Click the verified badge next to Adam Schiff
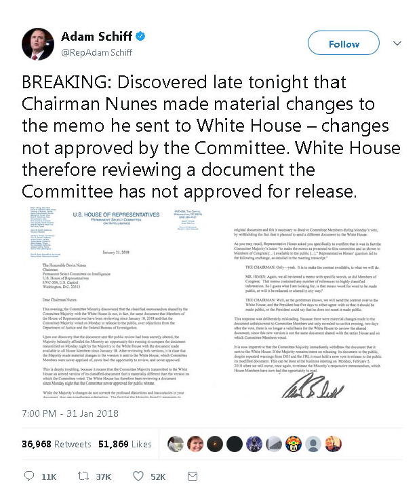 pyautogui.click(x=141, y=36)
